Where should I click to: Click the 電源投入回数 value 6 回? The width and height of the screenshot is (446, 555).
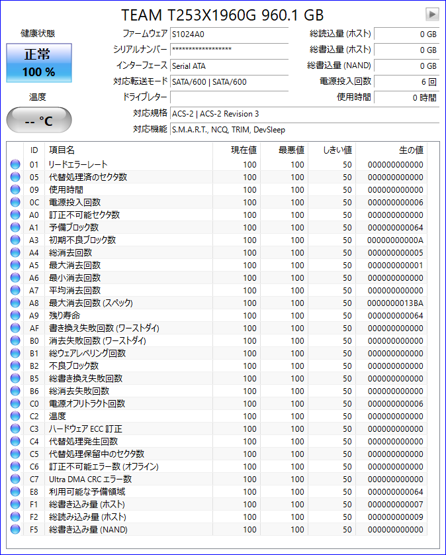[407, 81]
